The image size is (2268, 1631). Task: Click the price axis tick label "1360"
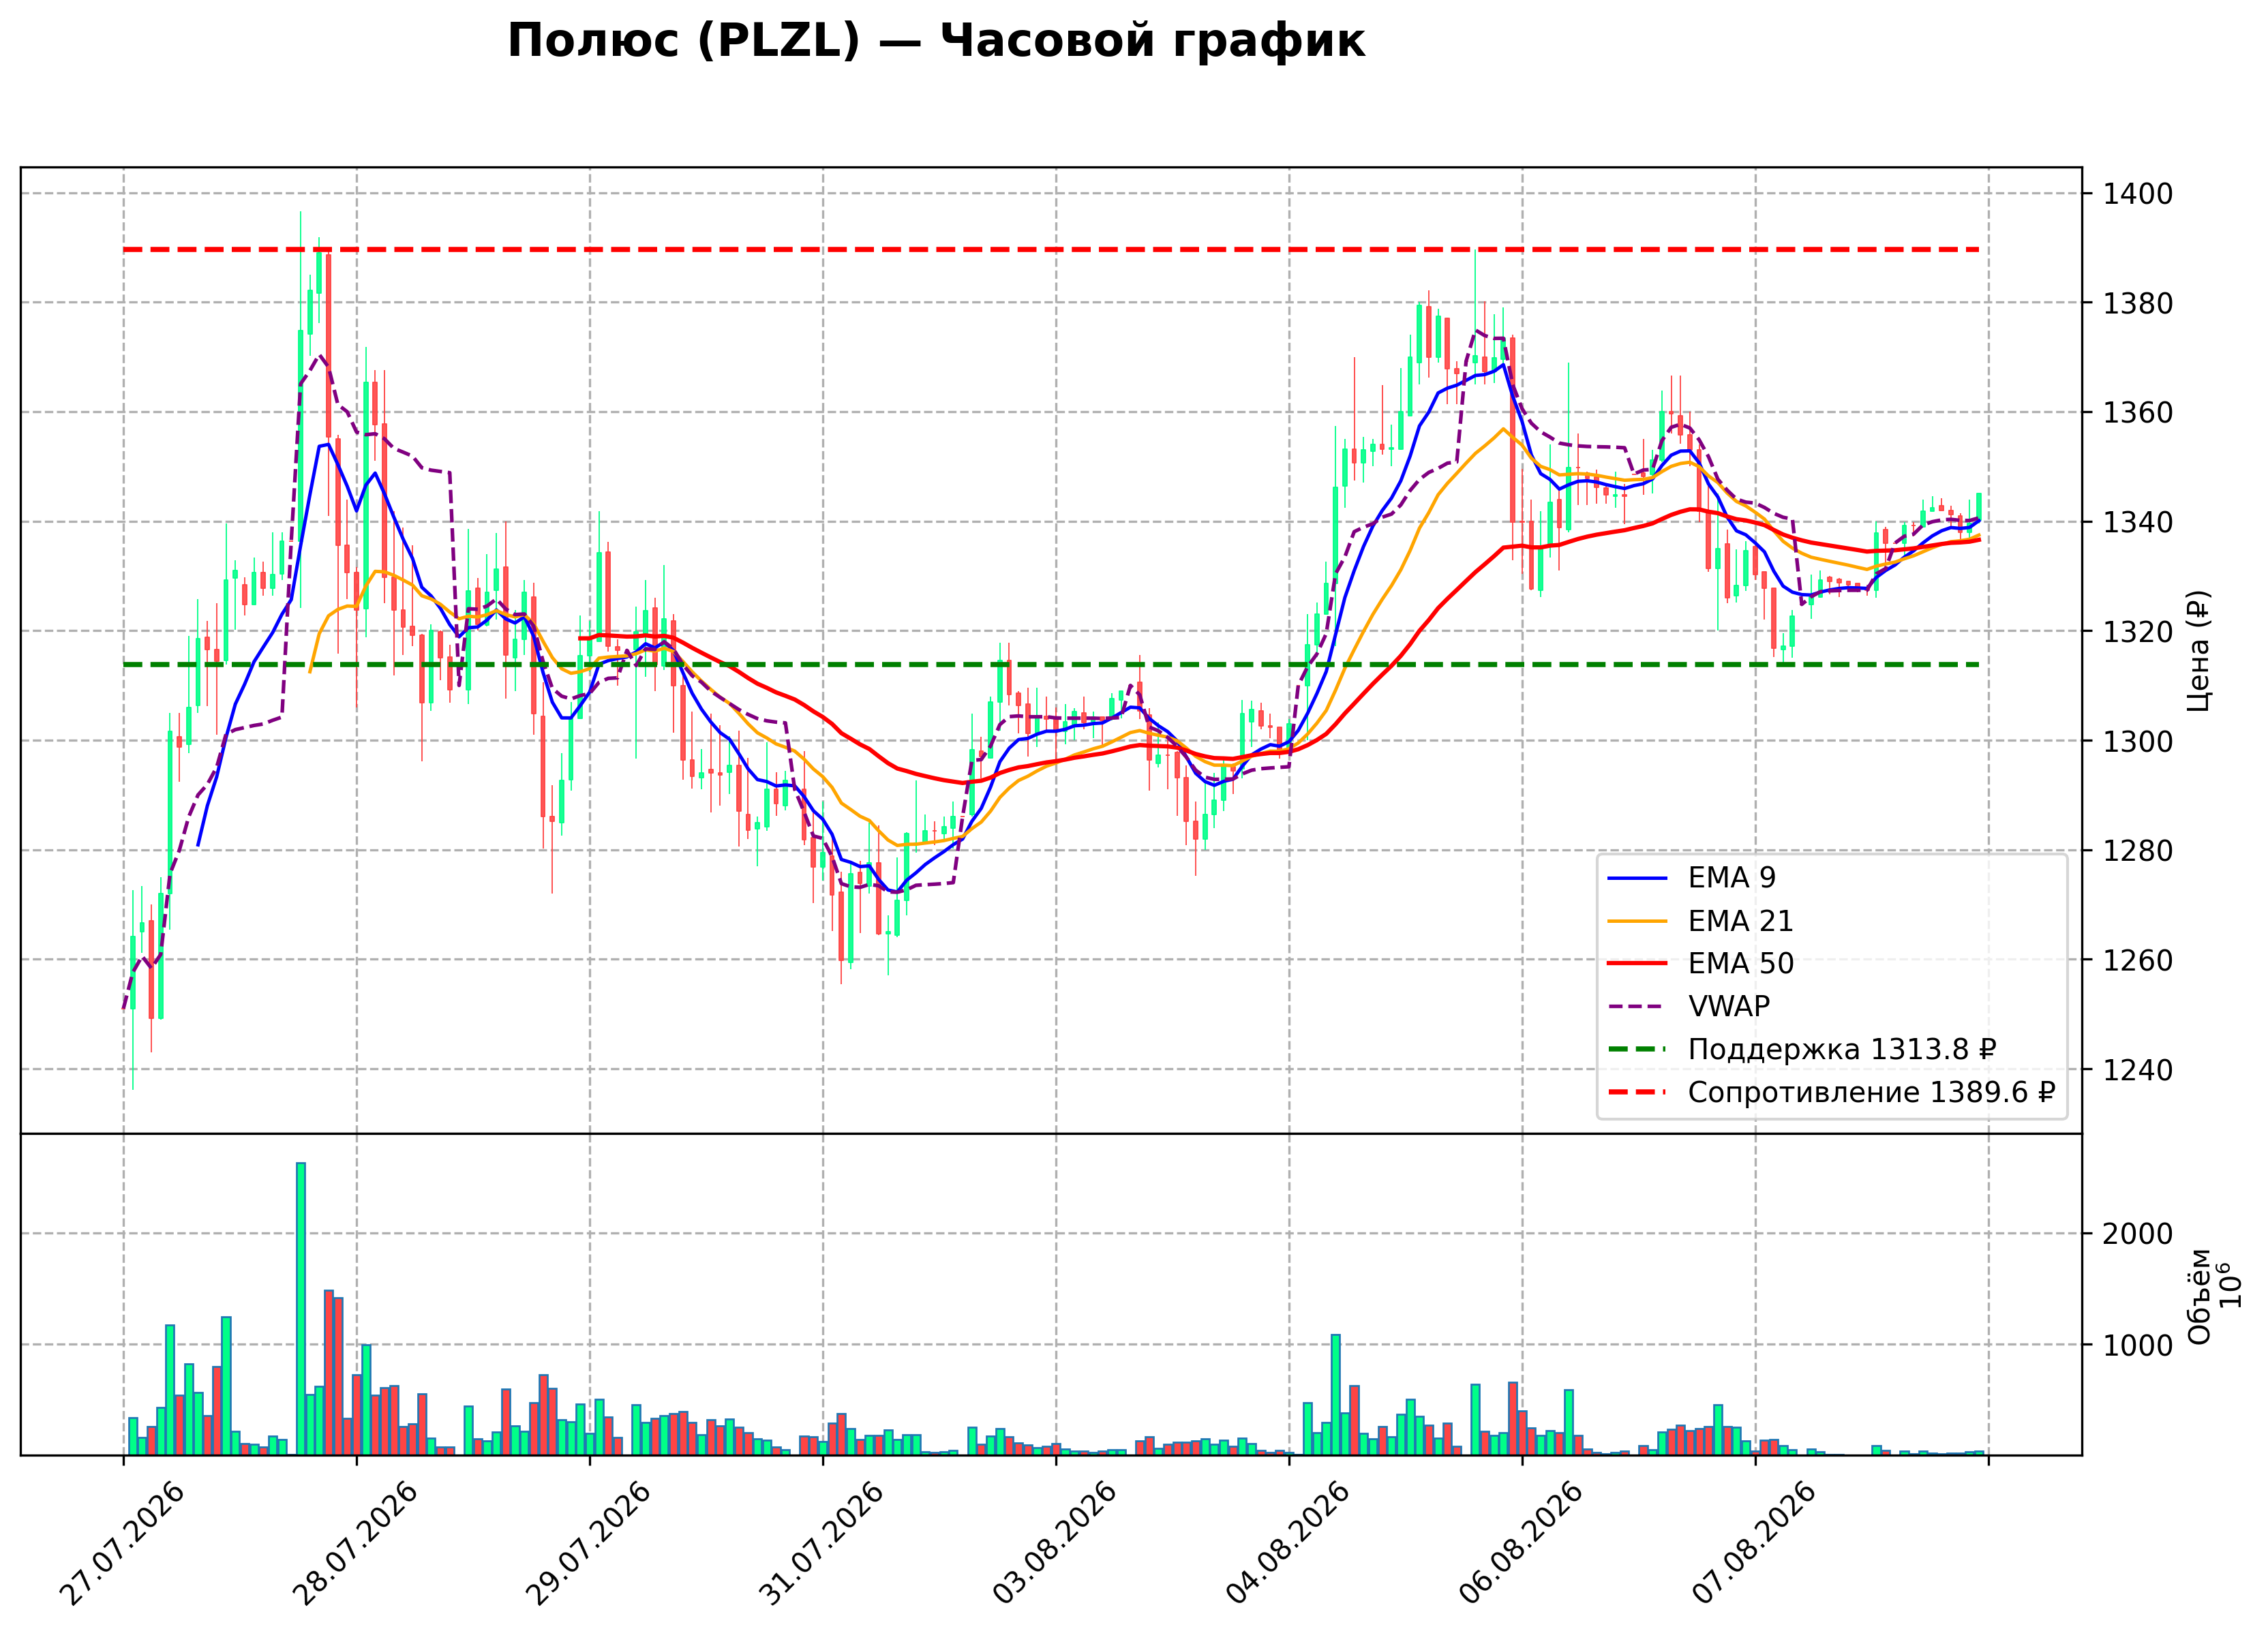[2138, 413]
